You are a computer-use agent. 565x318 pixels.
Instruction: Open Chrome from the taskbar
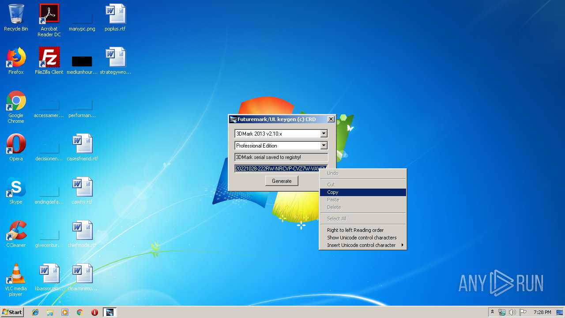pyautogui.click(x=80, y=312)
